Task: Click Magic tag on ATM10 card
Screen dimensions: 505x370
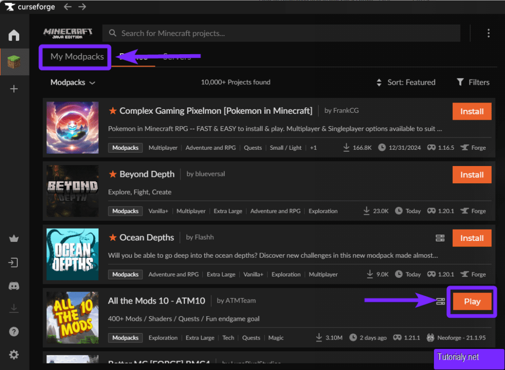Action: coord(276,338)
